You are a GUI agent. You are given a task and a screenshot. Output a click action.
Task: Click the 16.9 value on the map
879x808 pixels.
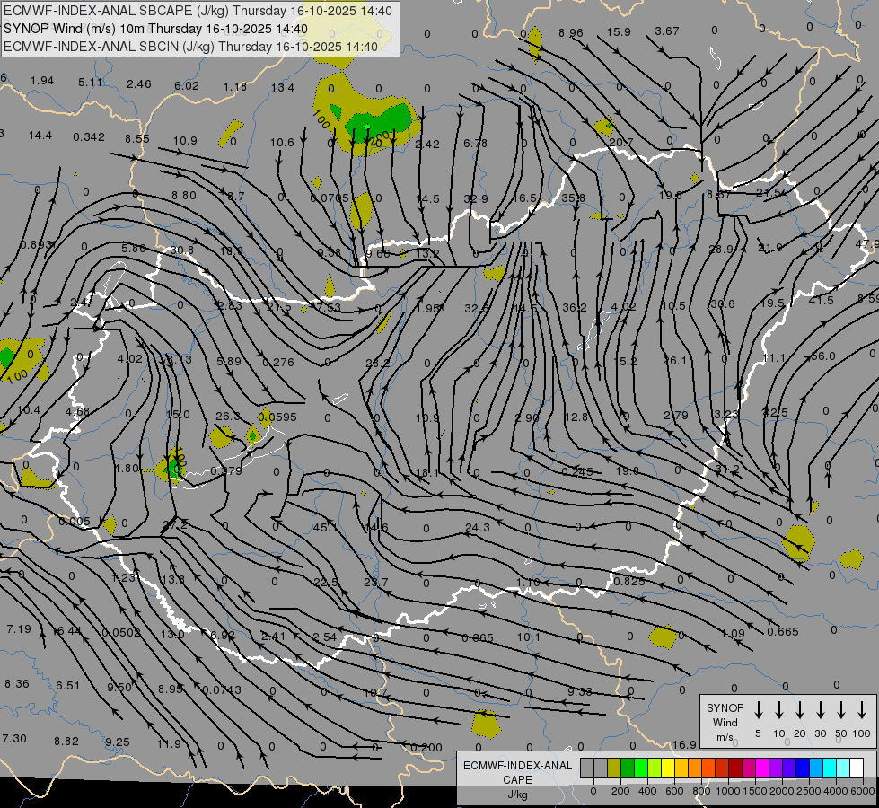click(x=684, y=744)
